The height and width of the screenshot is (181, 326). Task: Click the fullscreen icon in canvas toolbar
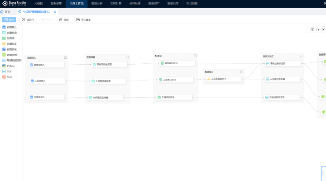pyautogui.click(x=323, y=29)
